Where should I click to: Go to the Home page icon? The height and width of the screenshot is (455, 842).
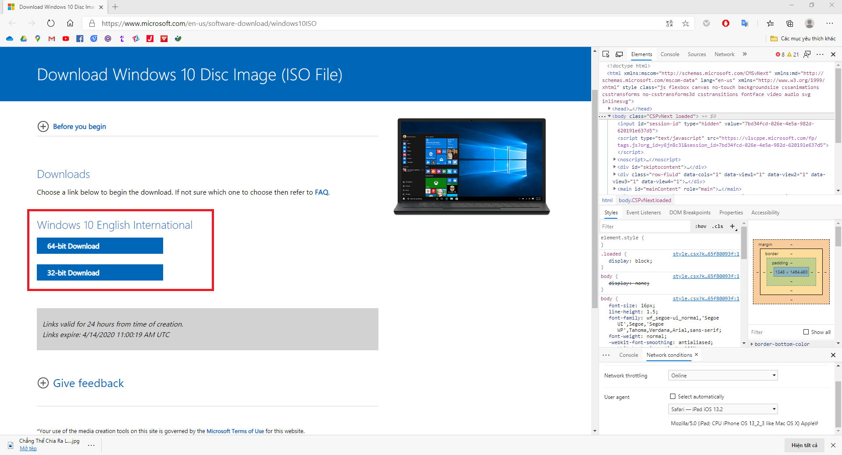pyautogui.click(x=70, y=23)
